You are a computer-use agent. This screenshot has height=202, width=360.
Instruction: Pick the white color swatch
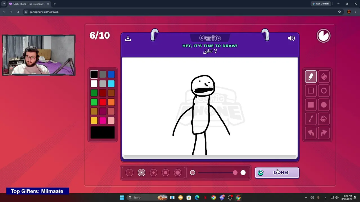click(94, 84)
